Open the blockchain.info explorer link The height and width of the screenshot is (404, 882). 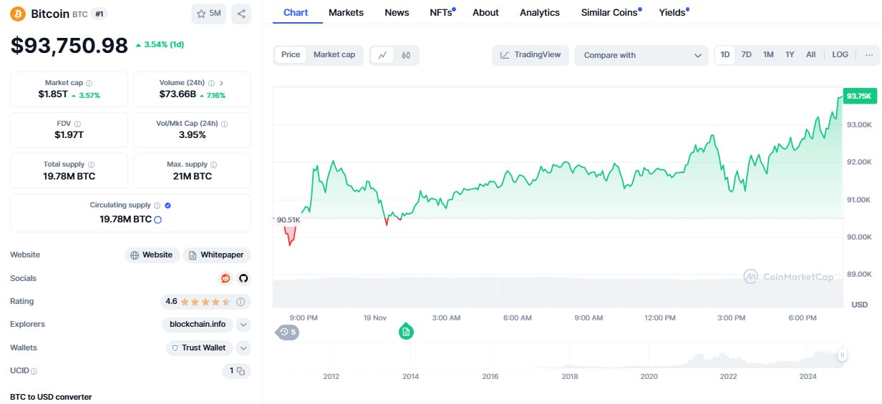tap(198, 325)
